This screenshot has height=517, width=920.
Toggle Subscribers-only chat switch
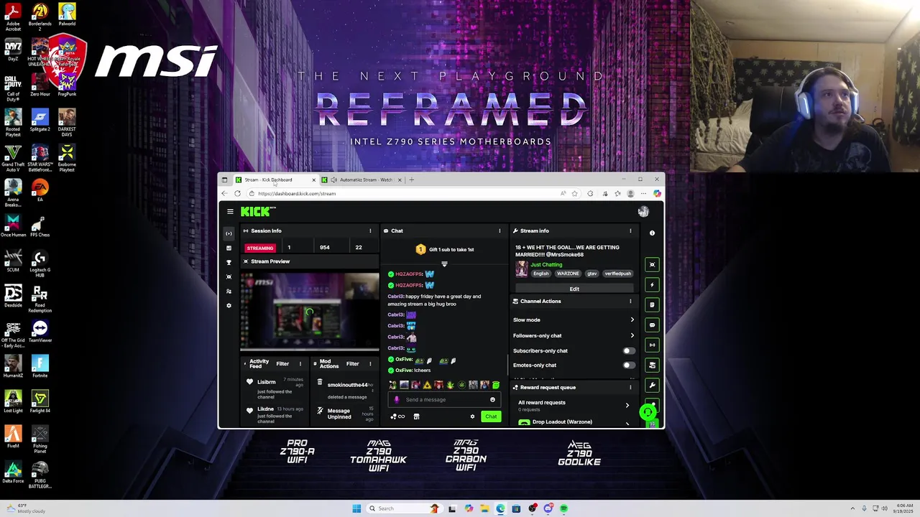629,351
